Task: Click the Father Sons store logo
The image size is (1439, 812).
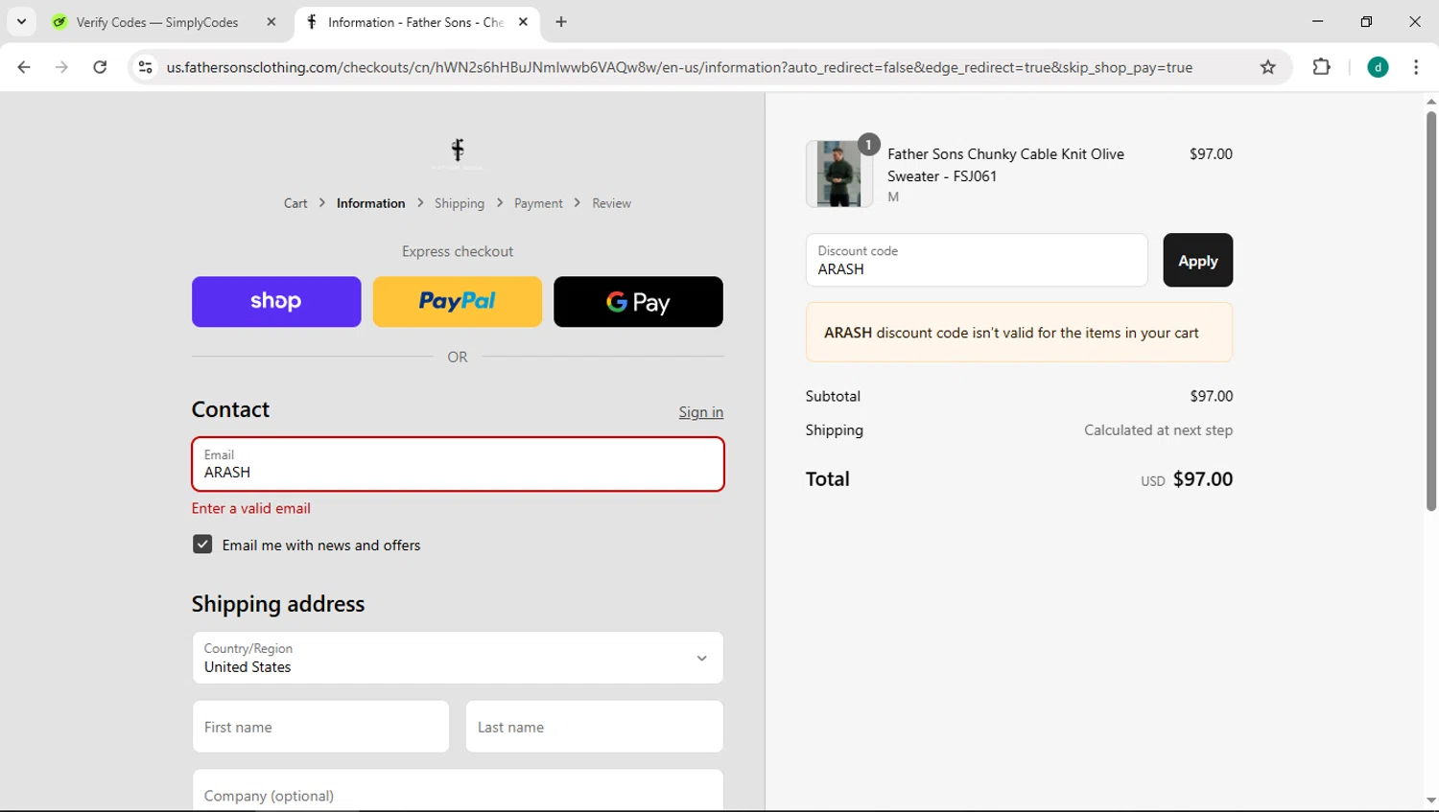Action: pos(458,151)
